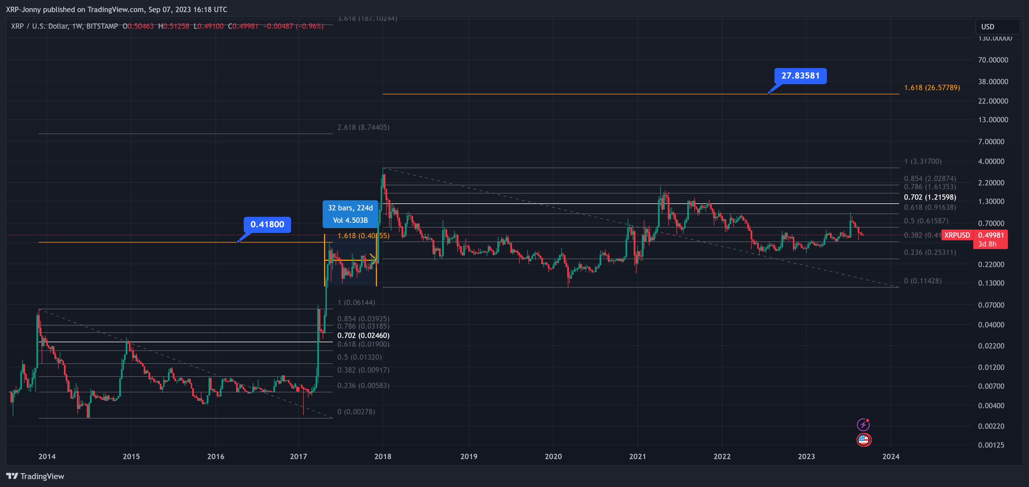1029x487 pixels.
Task: Click the 2015 label on time axis
Action: pos(131,456)
